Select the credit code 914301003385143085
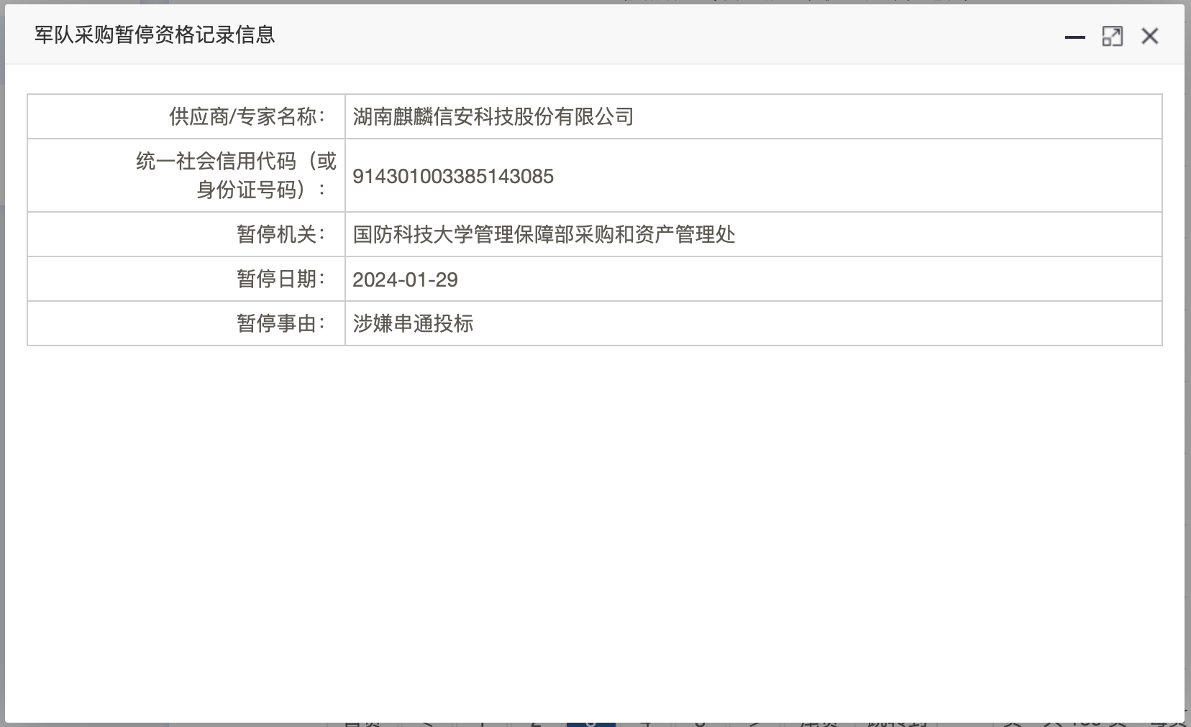The image size is (1191, 727). pyautogui.click(x=453, y=176)
